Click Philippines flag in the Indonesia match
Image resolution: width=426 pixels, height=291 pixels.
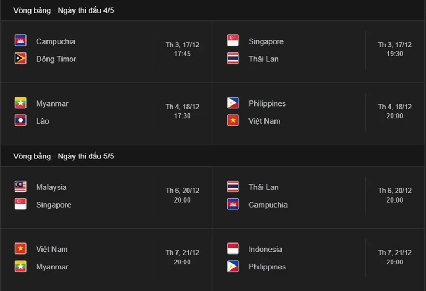[x=233, y=266]
